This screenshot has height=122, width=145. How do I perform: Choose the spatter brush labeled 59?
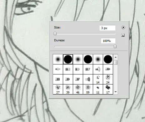pos(88,89)
